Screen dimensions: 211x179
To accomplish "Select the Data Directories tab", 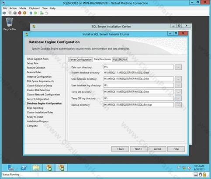I will pyautogui.click(x=102, y=59).
